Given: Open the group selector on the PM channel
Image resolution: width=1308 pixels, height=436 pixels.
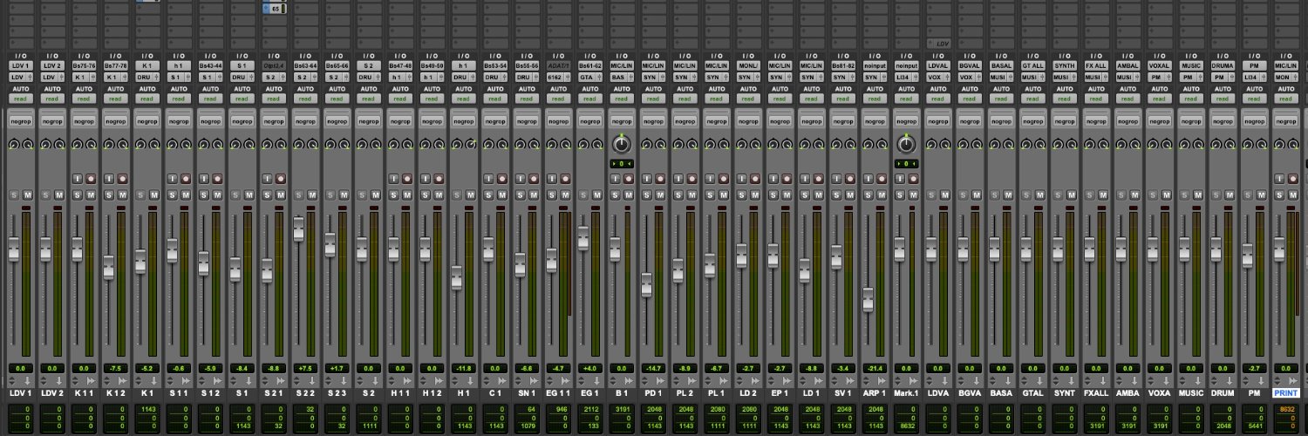Looking at the screenshot, I should click(x=1253, y=121).
